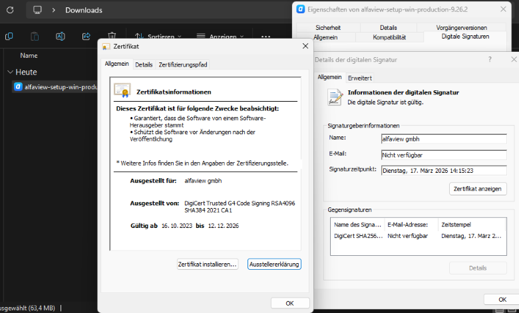Select Allgemein tab in signature details dialog
Viewport: 519px width, 313px height.
(329, 77)
